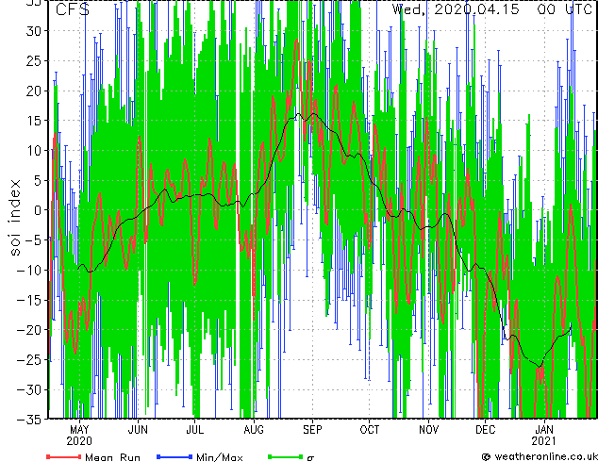Click the y-axis value 25
Image resolution: width=598 pixels, height=462 pixels.
[x=33, y=60]
